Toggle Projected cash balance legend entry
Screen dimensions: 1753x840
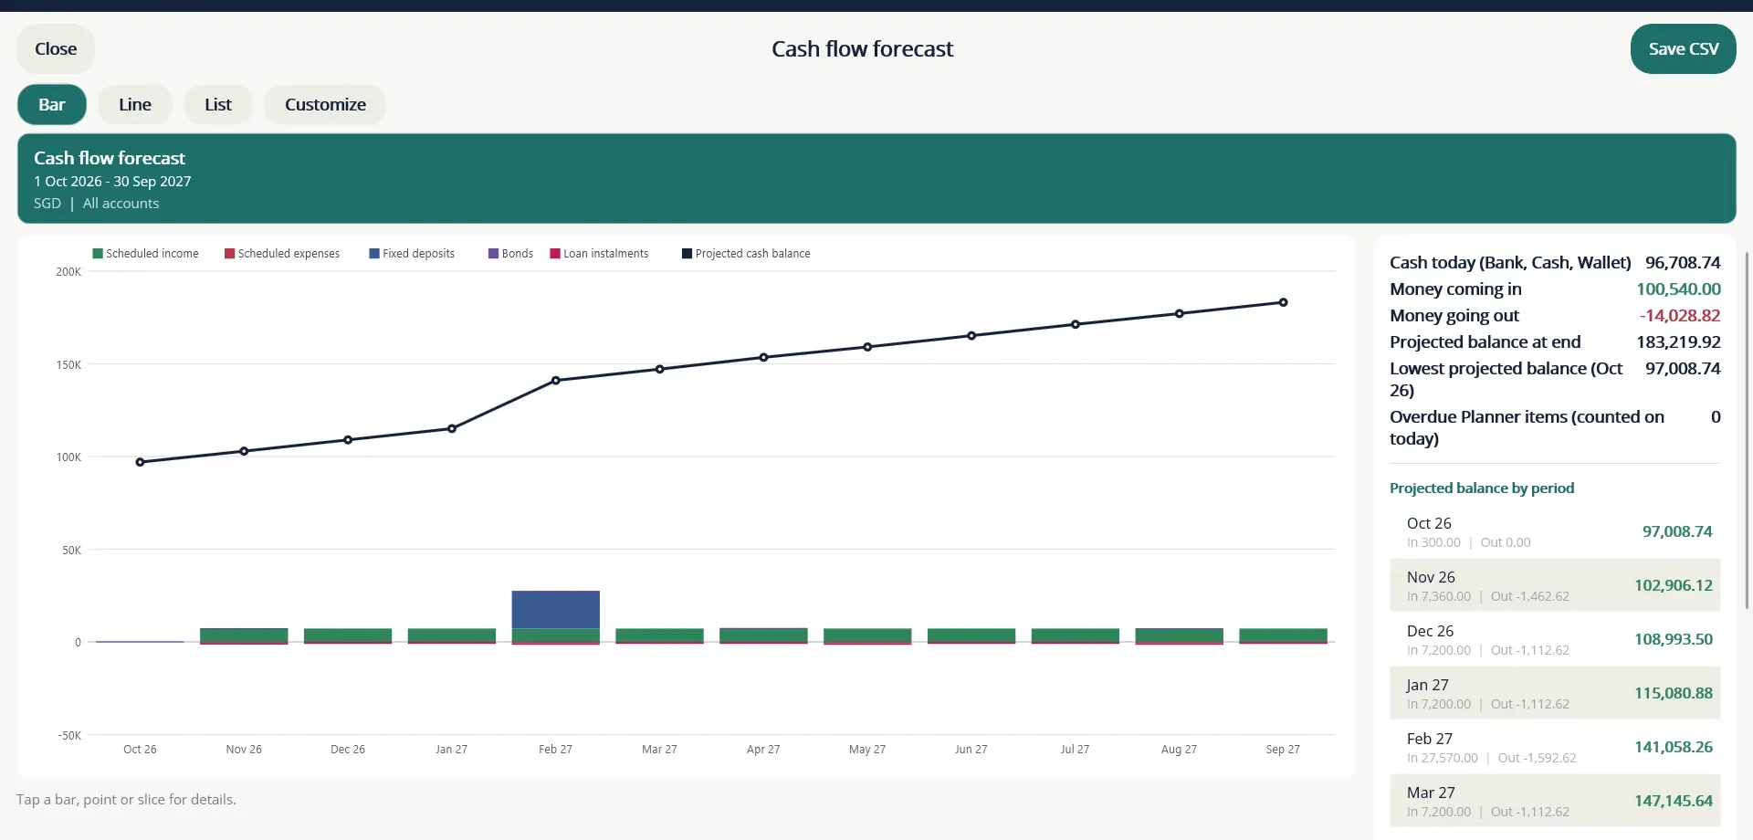point(746,254)
